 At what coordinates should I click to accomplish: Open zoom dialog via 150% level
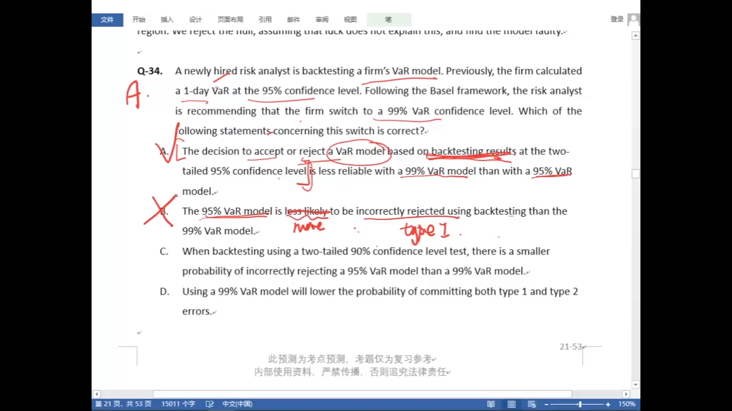pos(627,404)
